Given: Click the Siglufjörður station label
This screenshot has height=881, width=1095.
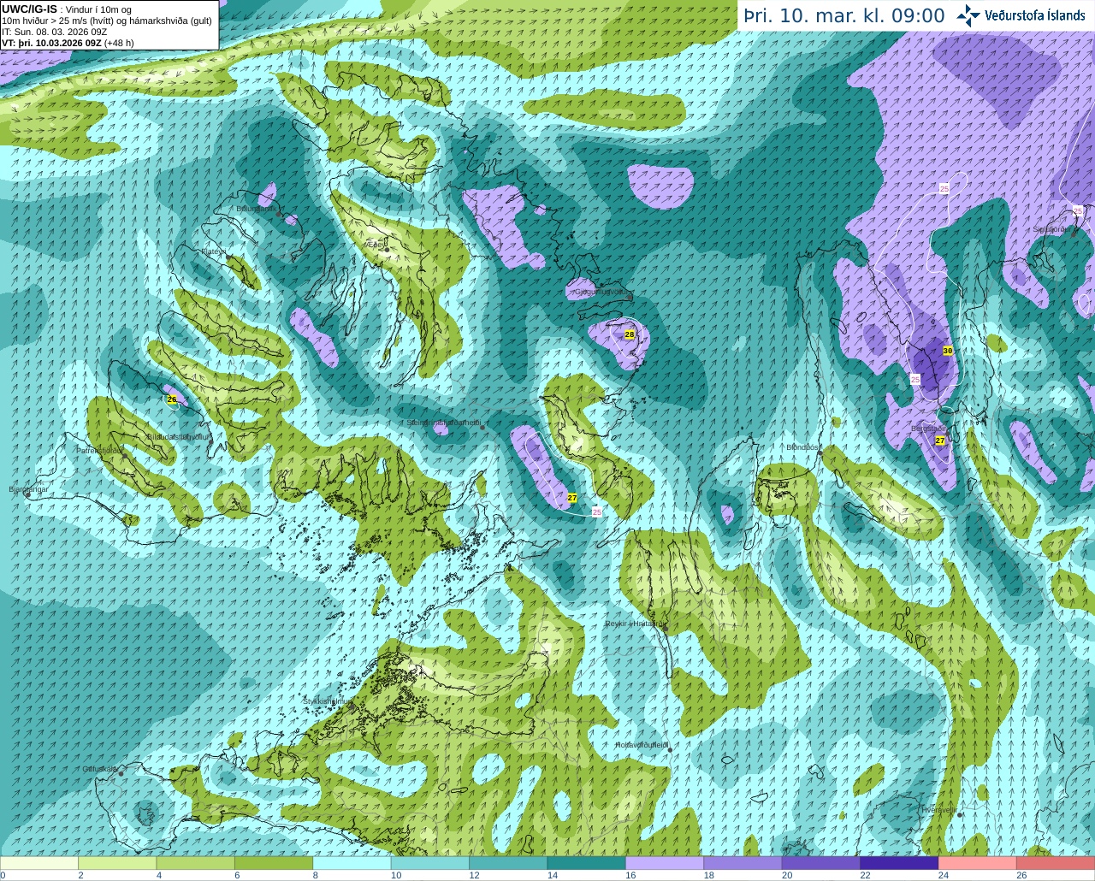Looking at the screenshot, I should (x=1052, y=229).
